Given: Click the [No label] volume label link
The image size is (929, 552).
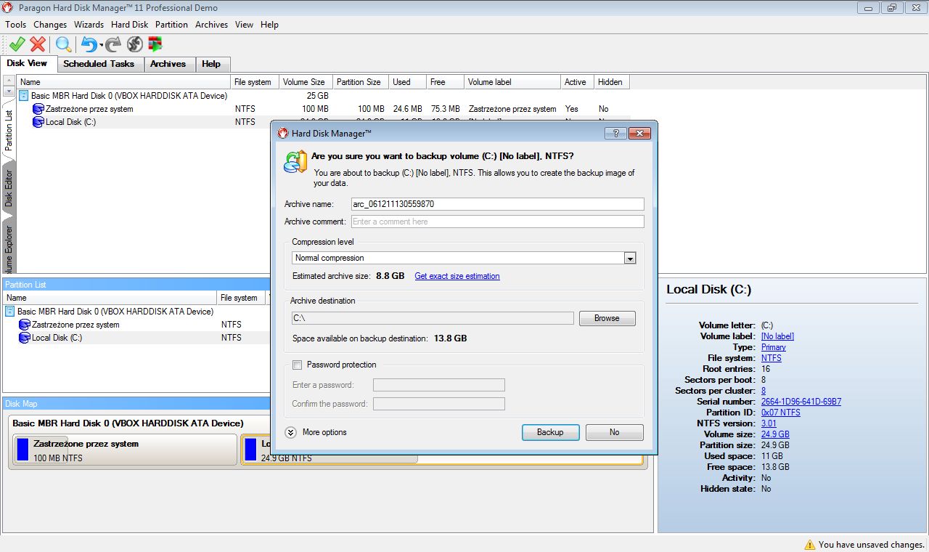Looking at the screenshot, I should point(777,336).
